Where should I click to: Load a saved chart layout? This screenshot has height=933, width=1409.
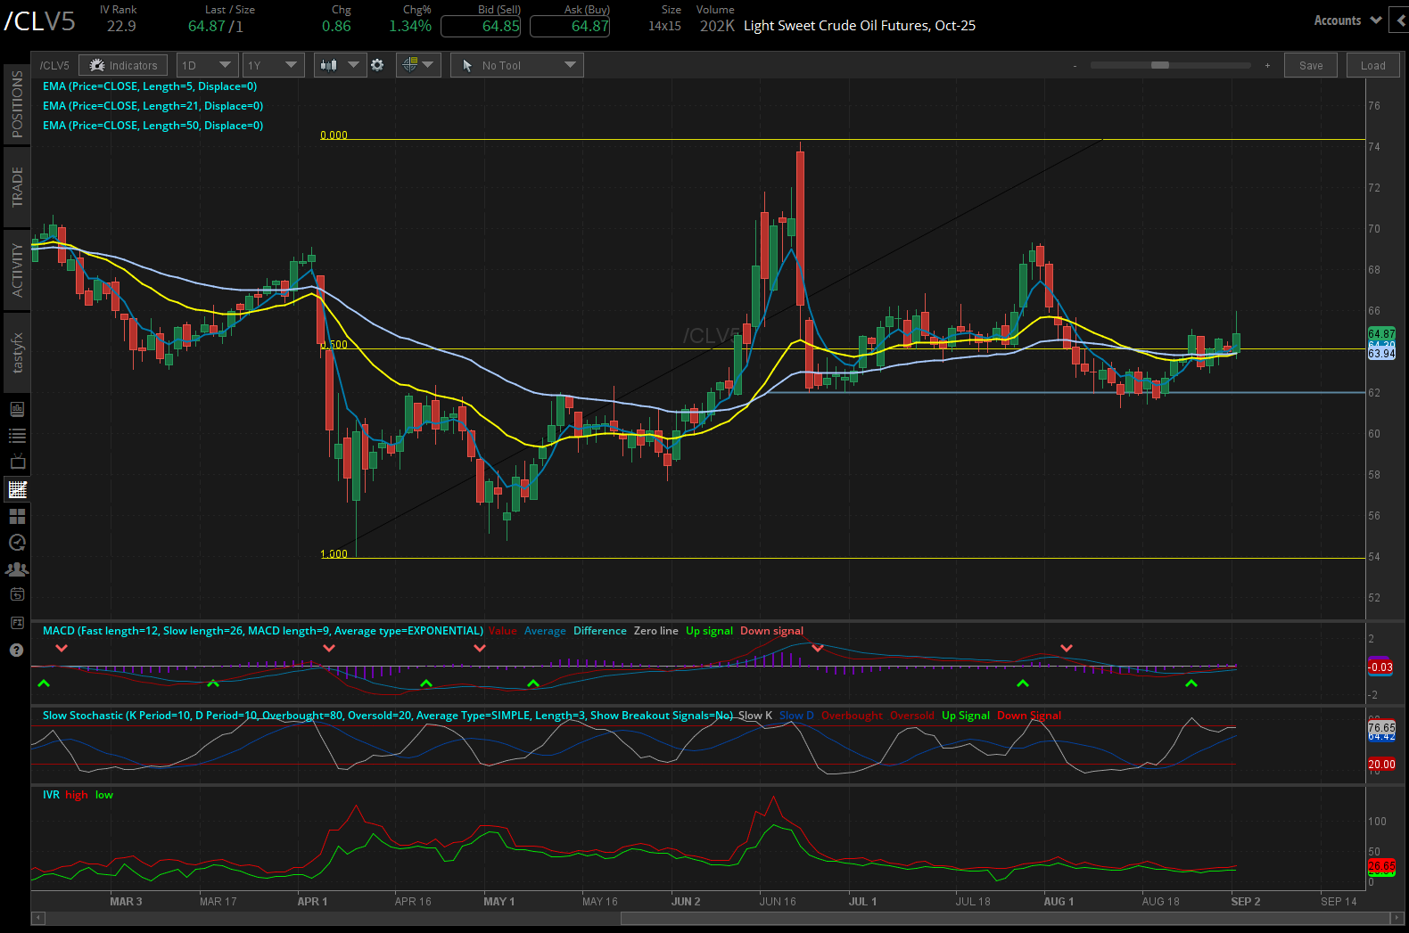(x=1373, y=65)
